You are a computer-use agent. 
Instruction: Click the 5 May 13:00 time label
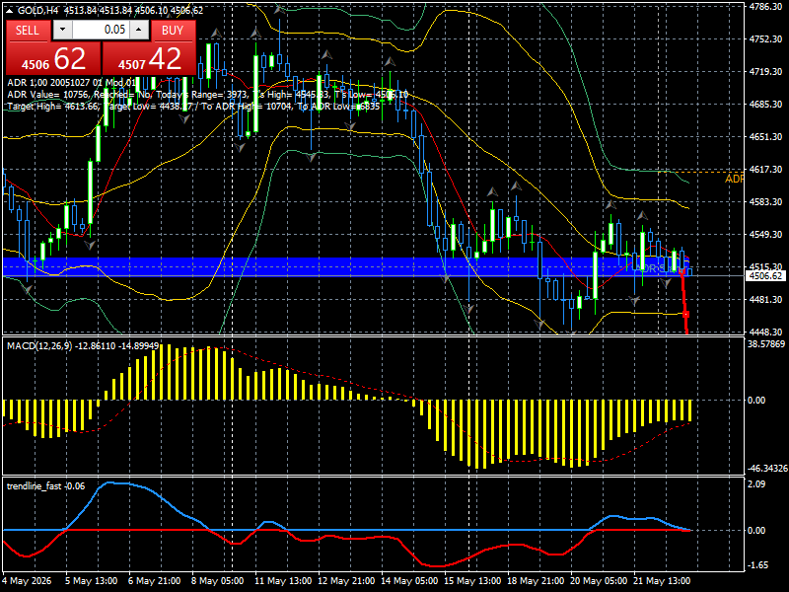pos(92,581)
